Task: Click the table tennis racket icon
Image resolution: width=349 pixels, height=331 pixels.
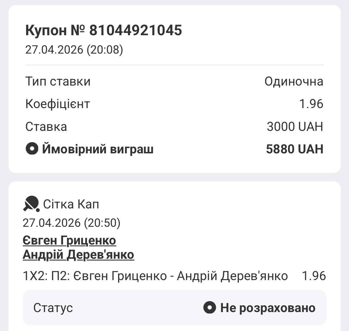Action: point(31,204)
